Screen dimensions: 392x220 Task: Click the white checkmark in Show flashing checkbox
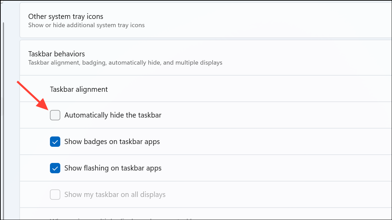click(x=55, y=168)
